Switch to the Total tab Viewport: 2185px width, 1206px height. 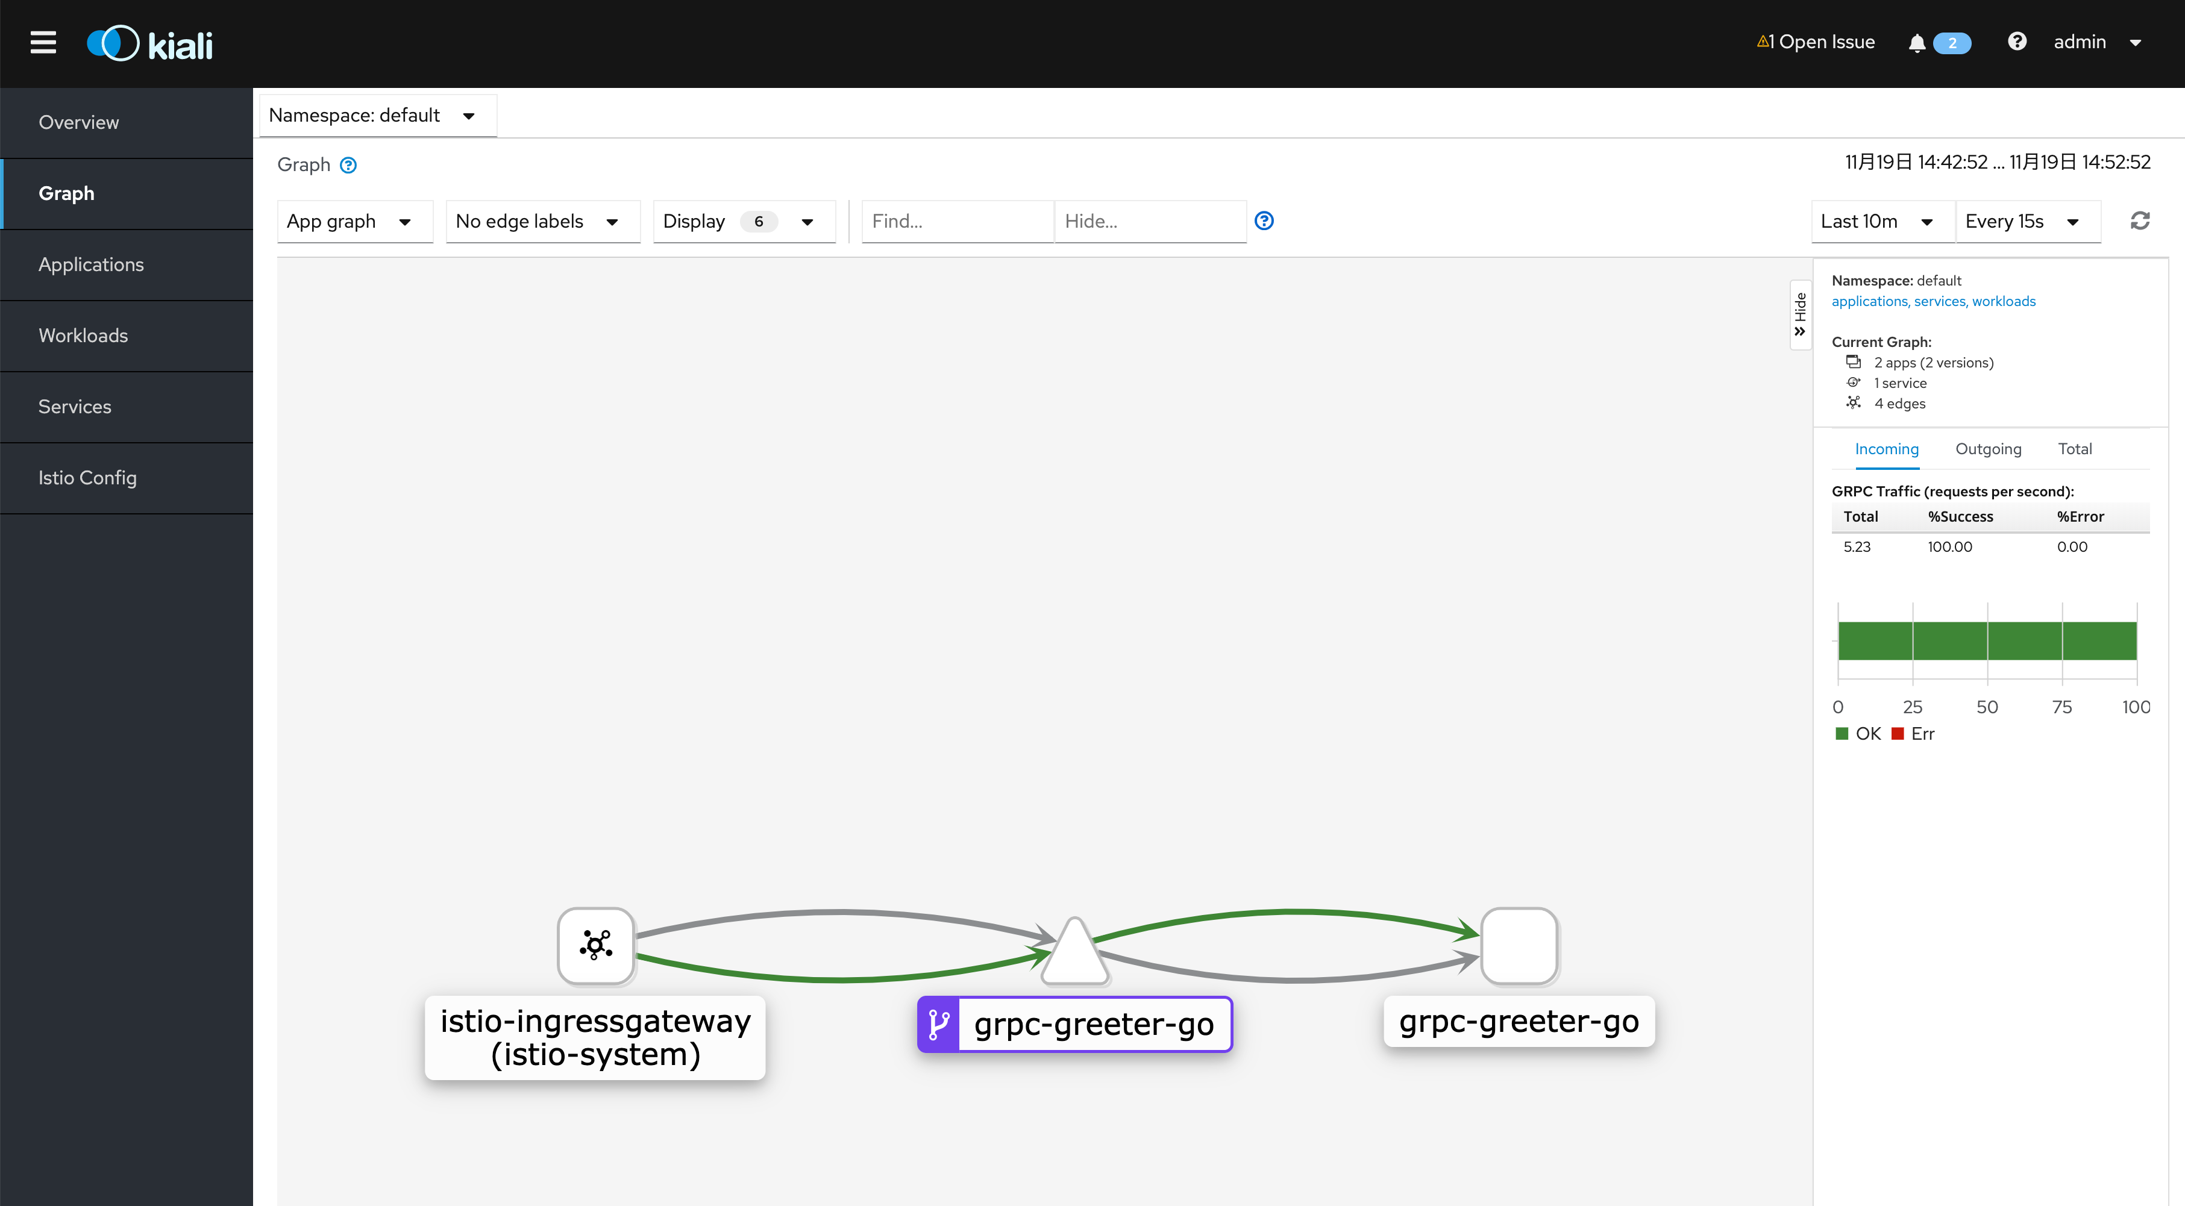coord(2074,449)
